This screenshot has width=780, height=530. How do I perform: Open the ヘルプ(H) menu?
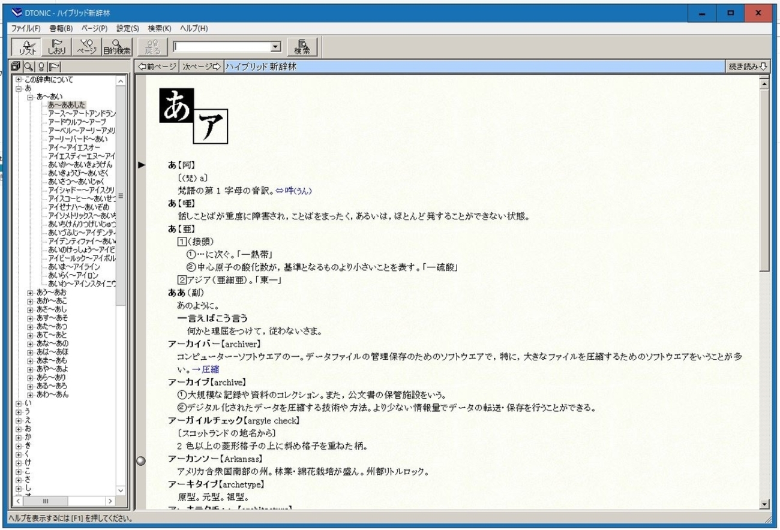[x=194, y=29]
